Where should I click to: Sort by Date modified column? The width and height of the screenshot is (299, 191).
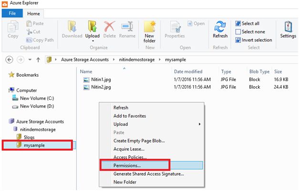click(x=188, y=71)
